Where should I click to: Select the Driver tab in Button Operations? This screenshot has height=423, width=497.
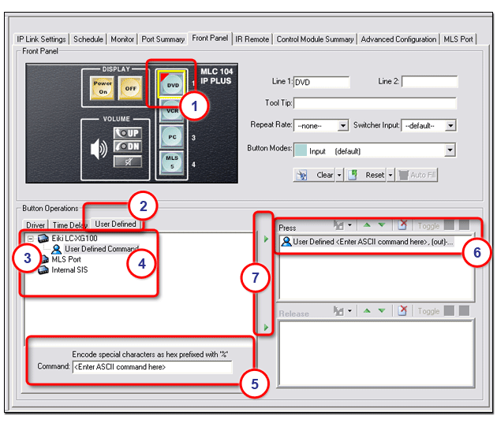coord(35,225)
